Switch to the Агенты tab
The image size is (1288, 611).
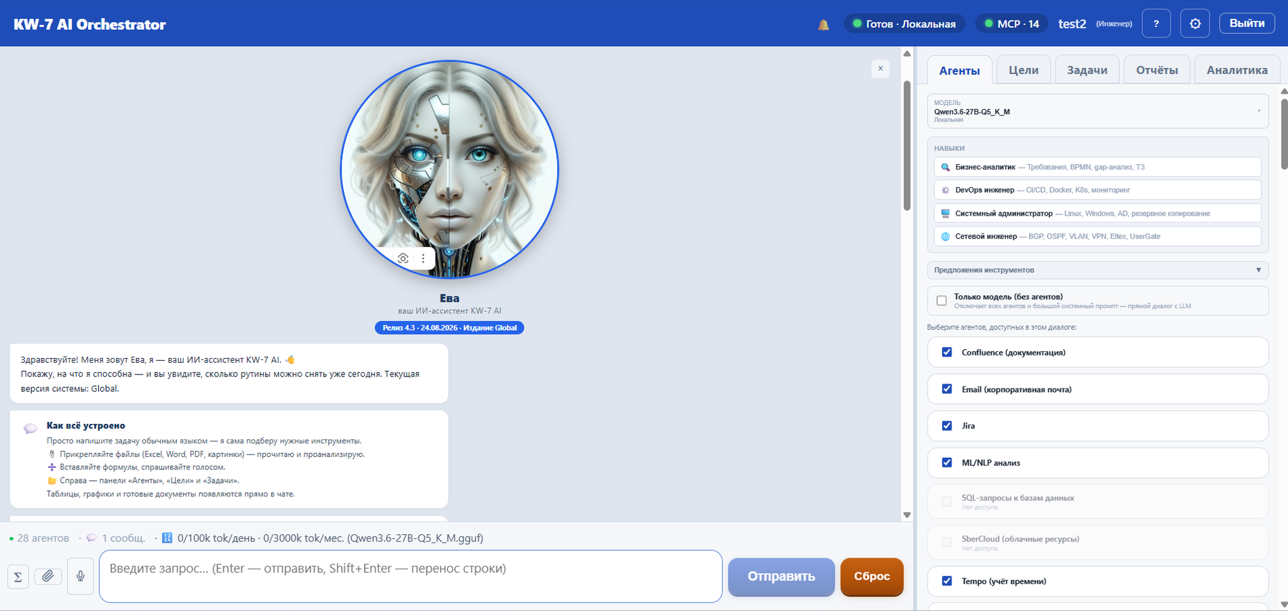click(959, 71)
